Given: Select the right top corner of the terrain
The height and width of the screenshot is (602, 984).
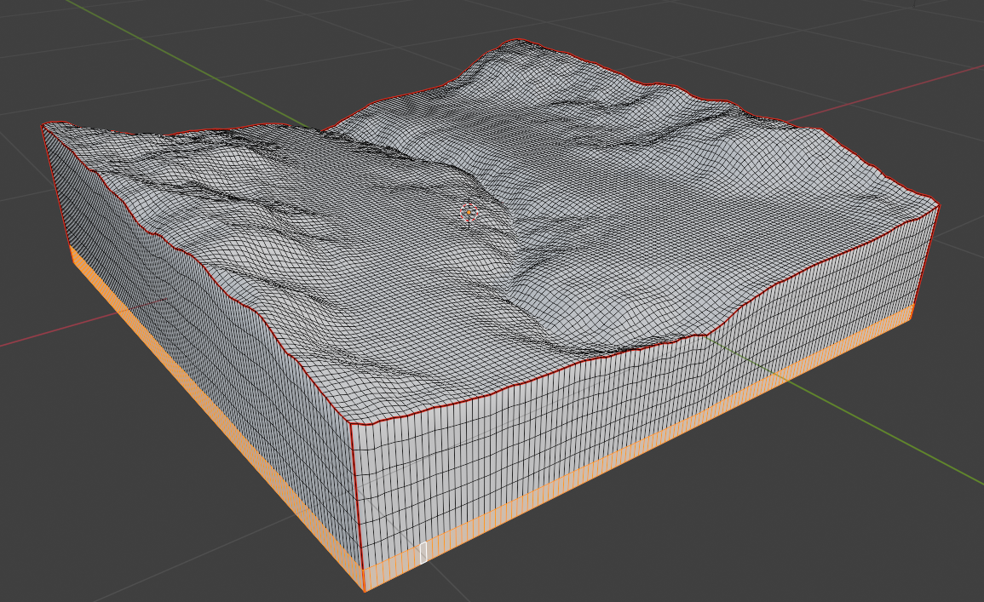Looking at the screenshot, I should coord(938,204).
